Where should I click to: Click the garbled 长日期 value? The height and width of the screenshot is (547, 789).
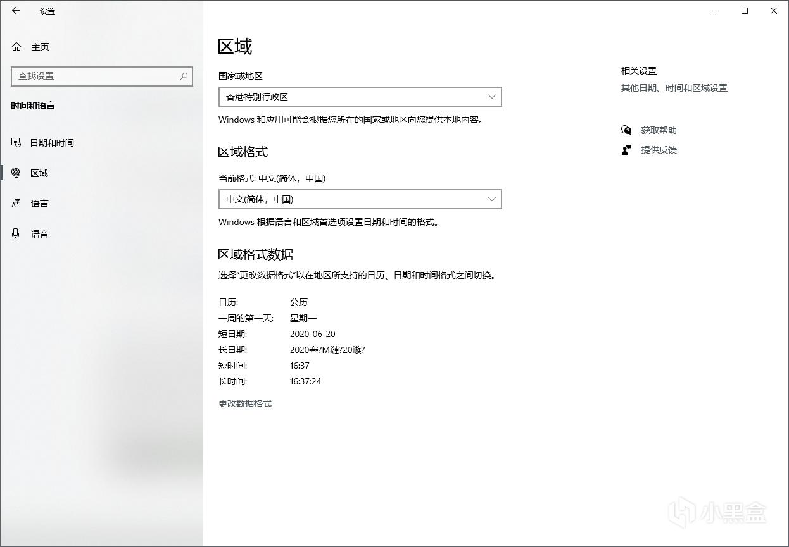327,350
